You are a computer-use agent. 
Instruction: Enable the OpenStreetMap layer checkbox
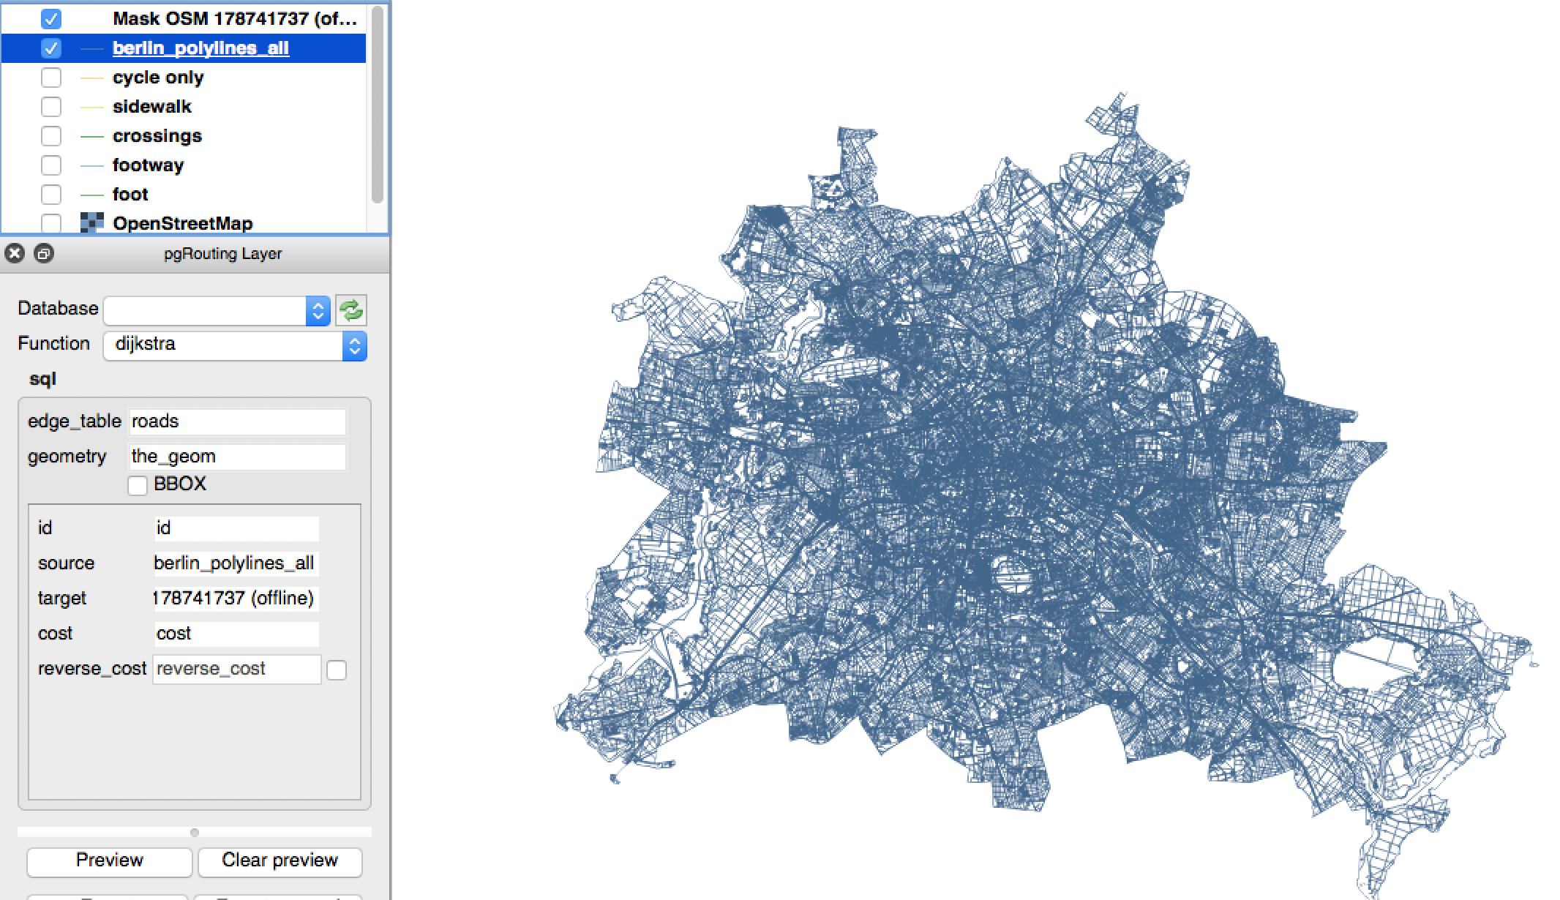51,223
